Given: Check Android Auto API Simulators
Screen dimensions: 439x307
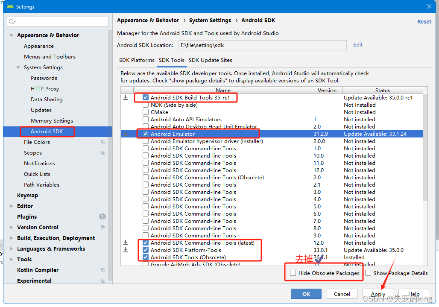Looking at the screenshot, I should coord(146,119).
